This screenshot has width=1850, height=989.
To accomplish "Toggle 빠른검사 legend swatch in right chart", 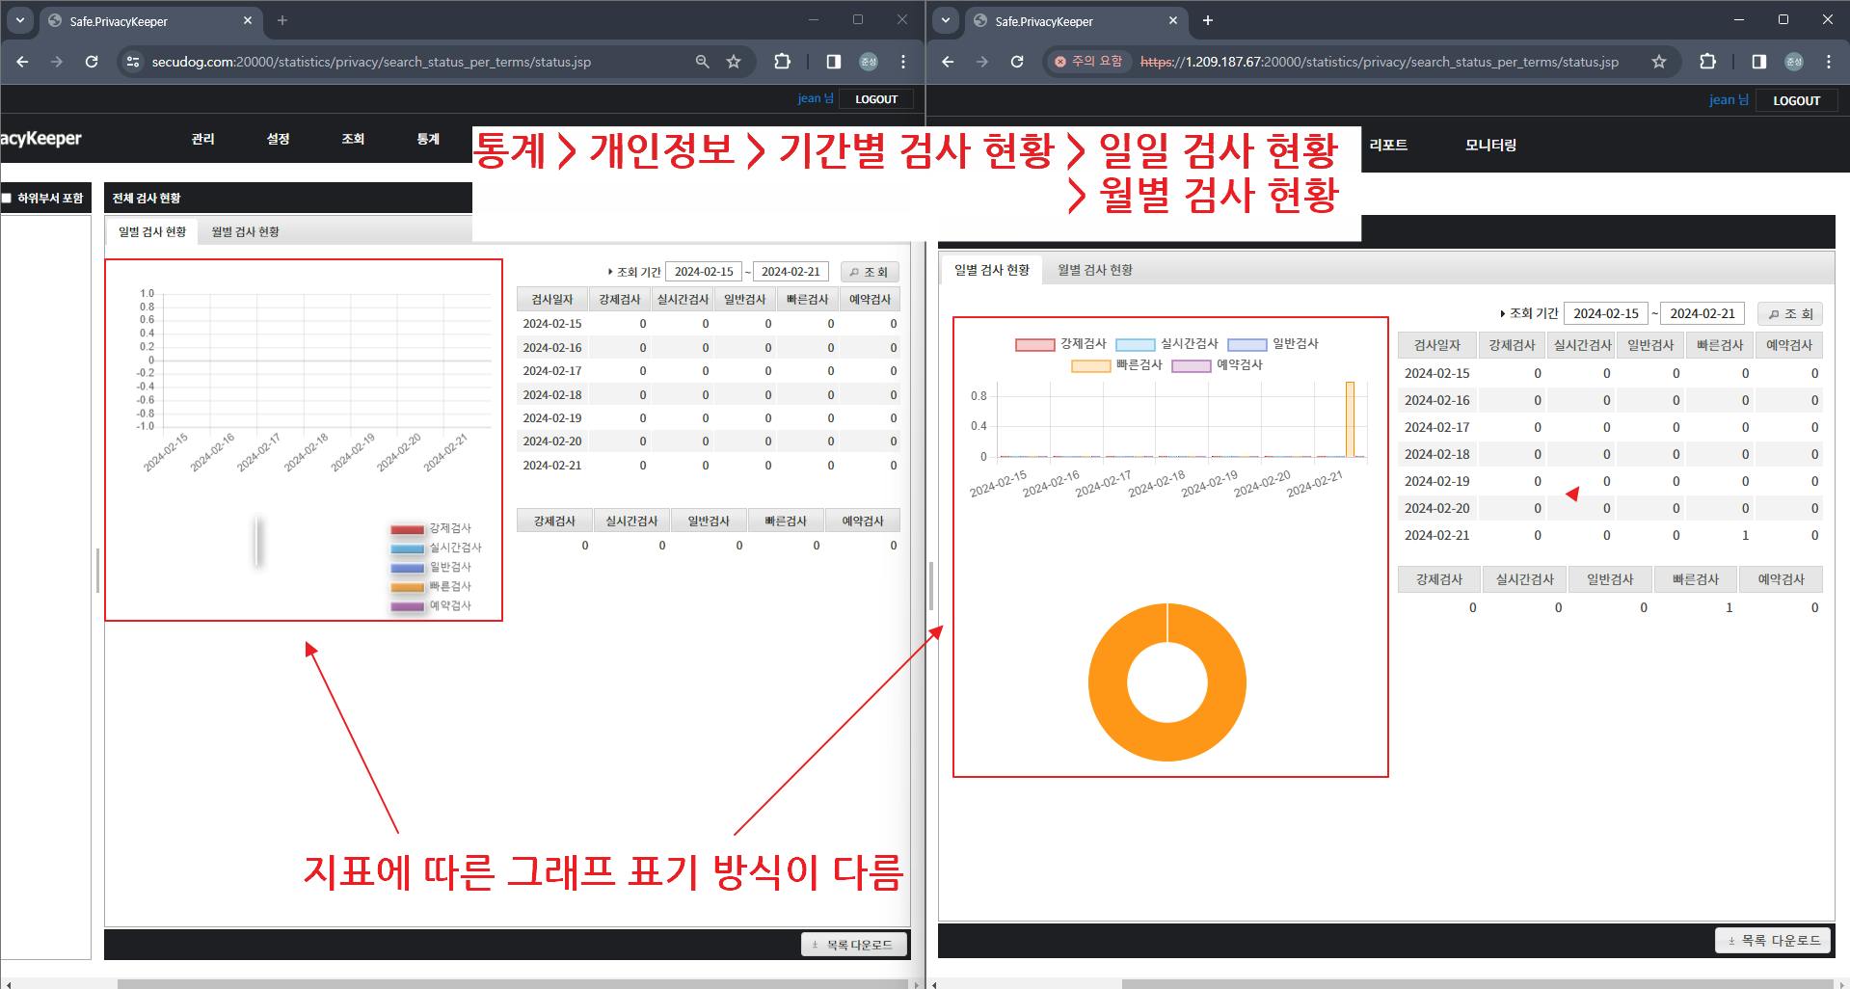I will (x=1091, y=365).
